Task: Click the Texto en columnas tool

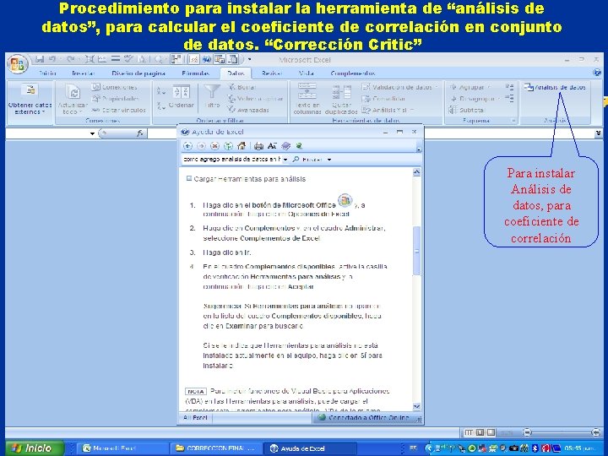Action: point(307,100)
